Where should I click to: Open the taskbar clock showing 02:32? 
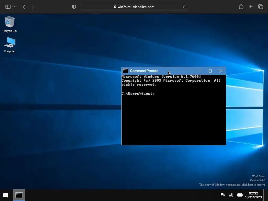253,195
